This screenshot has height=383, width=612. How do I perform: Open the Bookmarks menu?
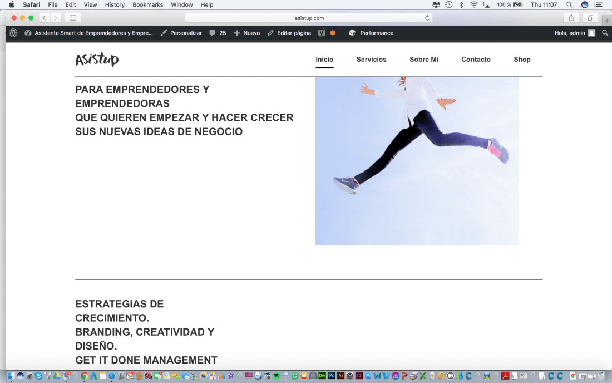pos(147,4)
